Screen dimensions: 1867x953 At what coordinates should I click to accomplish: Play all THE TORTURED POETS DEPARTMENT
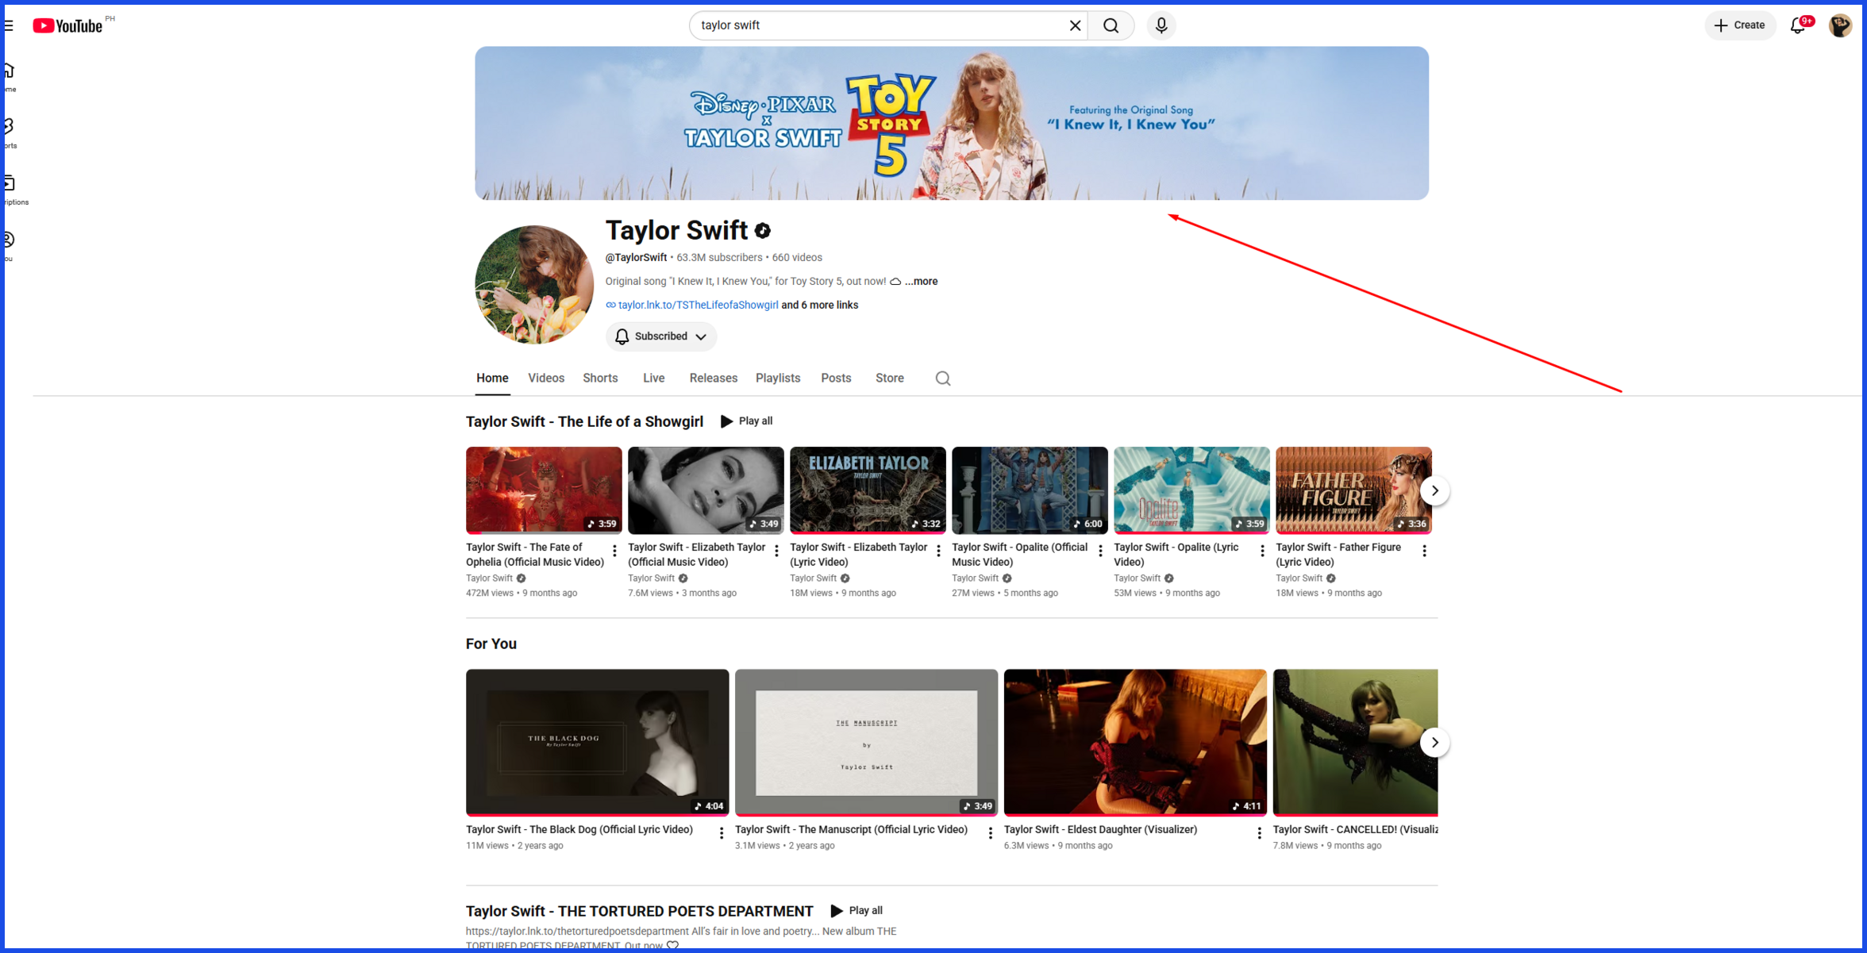[857, 911]
